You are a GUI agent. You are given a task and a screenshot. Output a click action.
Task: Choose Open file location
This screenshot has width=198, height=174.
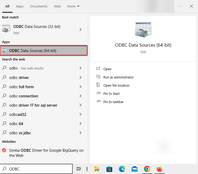116,86
